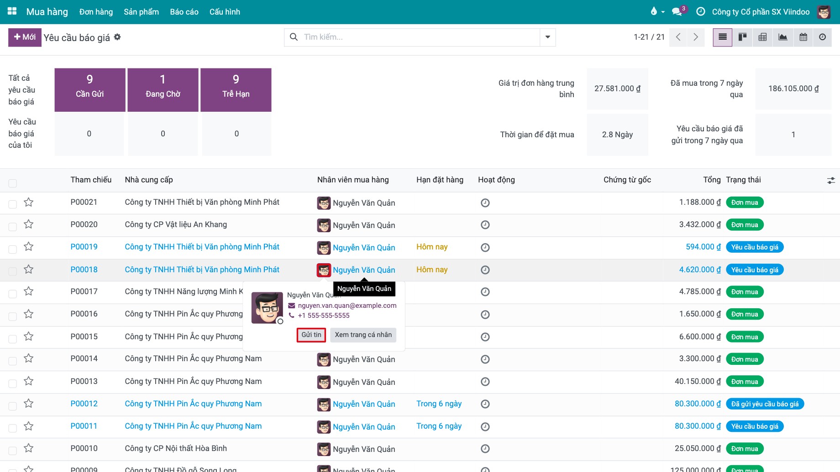Open the company switcher Công ty Cổ phần SX Viindoo

(x=761, y=12)
